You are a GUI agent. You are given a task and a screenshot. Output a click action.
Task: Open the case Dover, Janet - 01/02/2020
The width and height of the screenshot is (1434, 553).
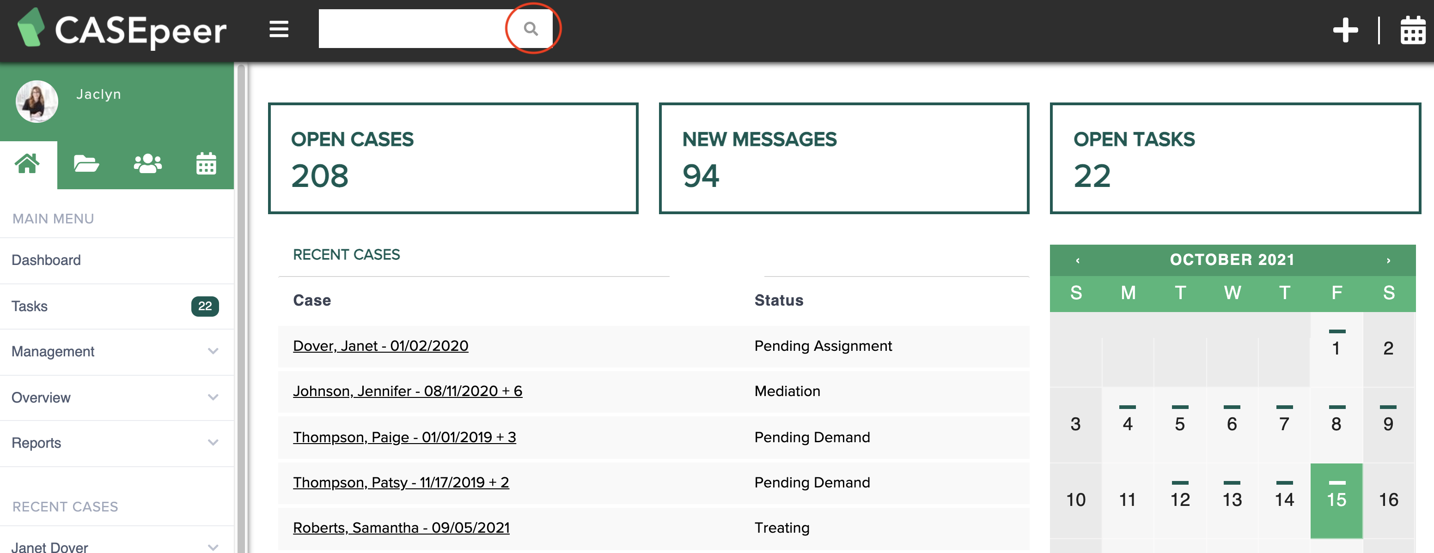click(381, 345)
